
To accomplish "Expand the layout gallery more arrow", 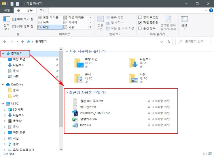I will click(x=90, y=27).
